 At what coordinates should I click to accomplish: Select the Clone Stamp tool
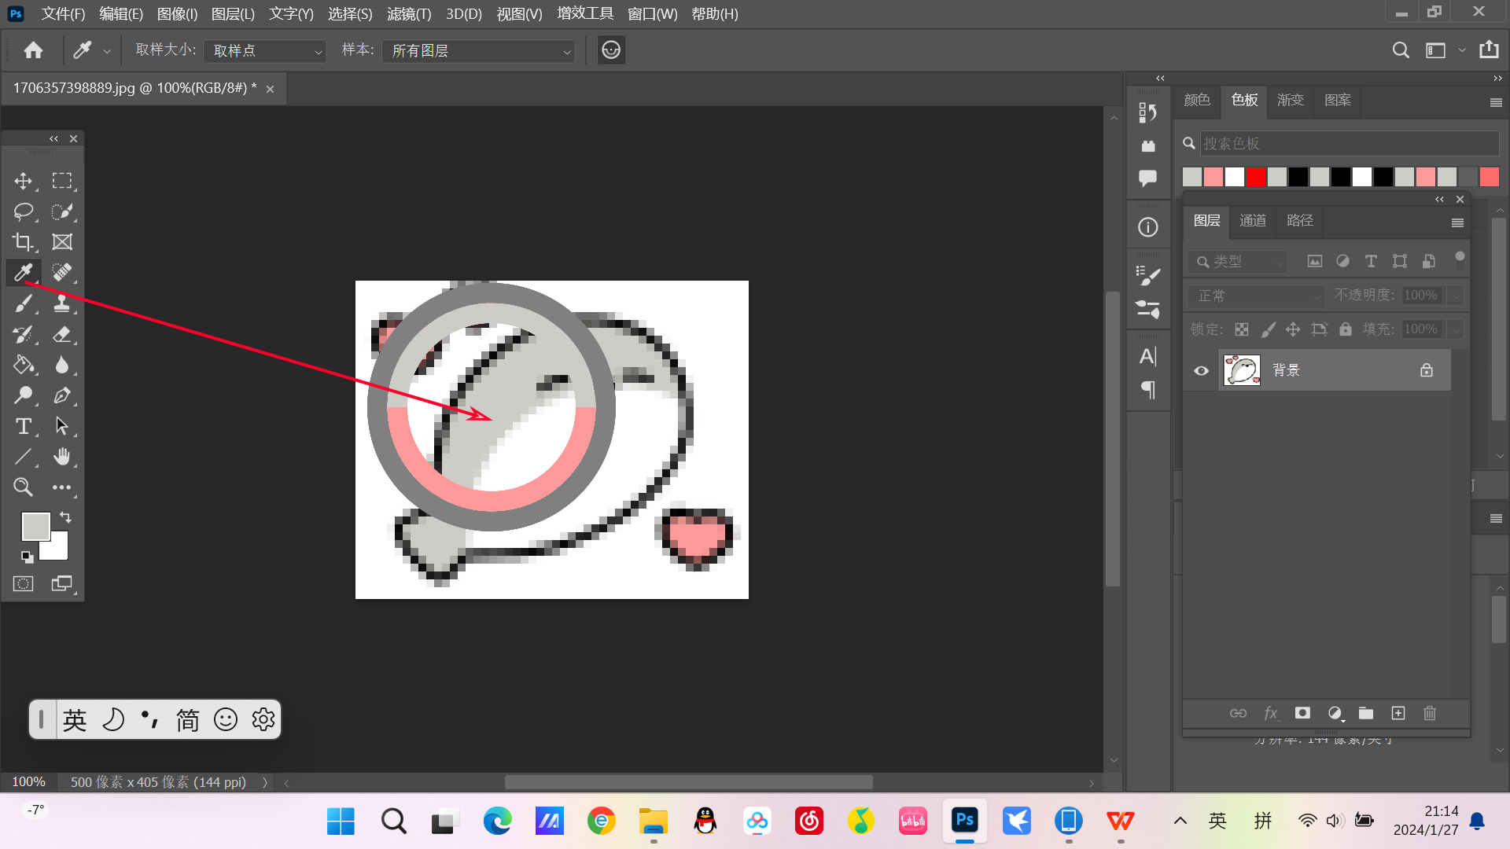62,303
